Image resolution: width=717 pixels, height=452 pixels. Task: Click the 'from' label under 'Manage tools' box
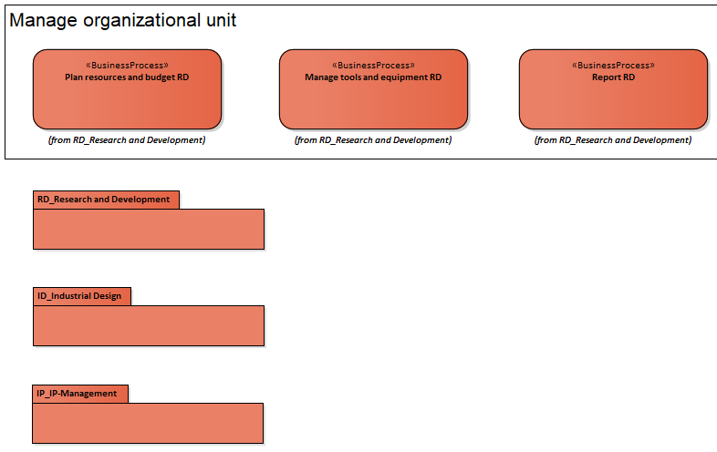[x=373, y=140]
